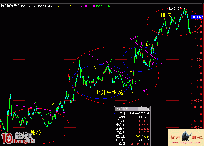Click the magenta S marker label
This screenshot has width=204, height=146.
[x=50, y=115]
